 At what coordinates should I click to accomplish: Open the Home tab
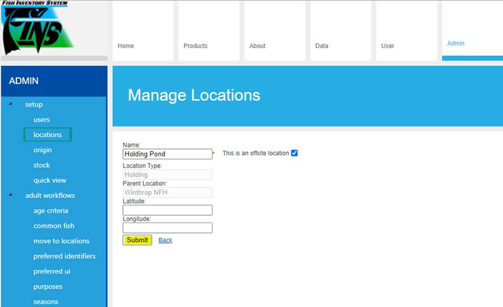126,46
